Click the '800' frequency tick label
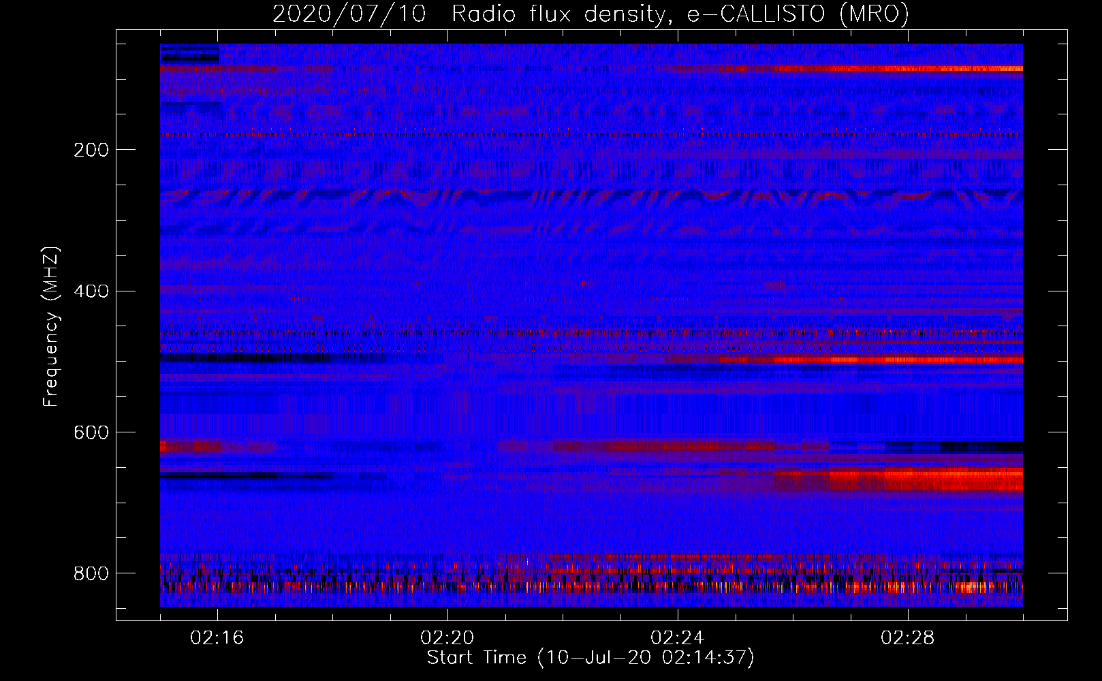This screenshot has width=1102, height=681. click(x=91, y=574)
